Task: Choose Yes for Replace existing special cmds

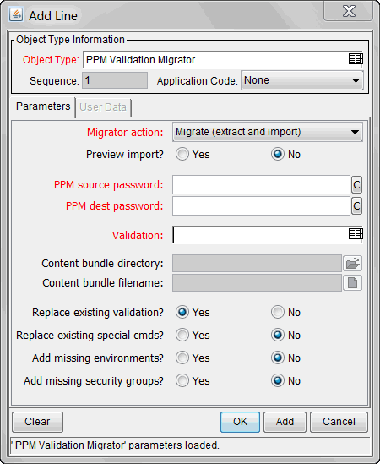Action: pos(182,335)
